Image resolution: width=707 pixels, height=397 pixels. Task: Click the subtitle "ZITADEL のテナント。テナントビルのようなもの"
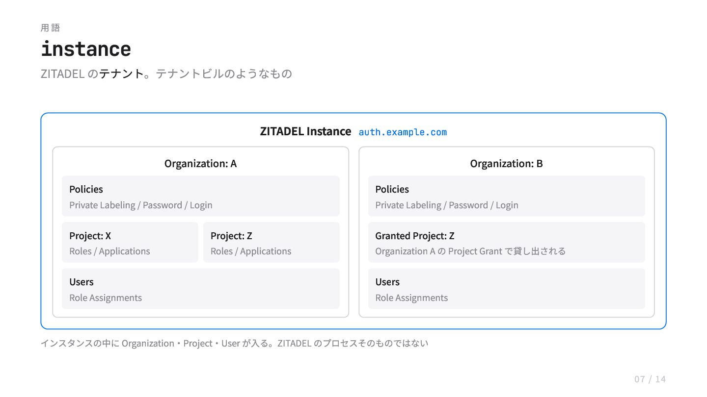click(x=166, y=74)
